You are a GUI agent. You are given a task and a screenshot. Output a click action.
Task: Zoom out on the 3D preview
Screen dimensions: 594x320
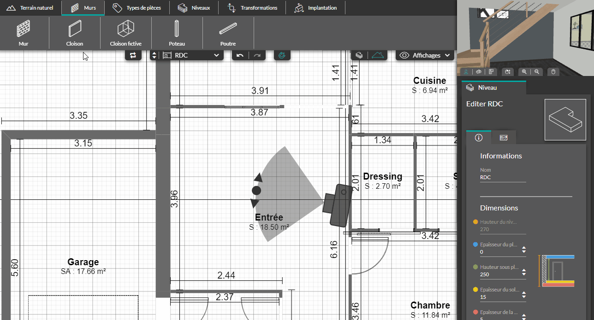pos(537,72)
